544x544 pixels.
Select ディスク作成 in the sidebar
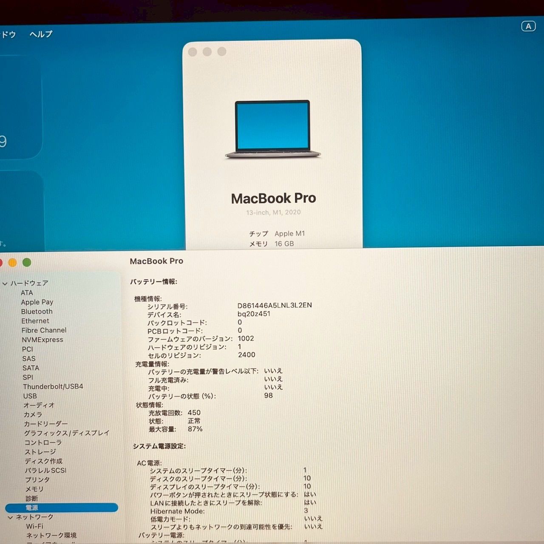pos(43,461)
